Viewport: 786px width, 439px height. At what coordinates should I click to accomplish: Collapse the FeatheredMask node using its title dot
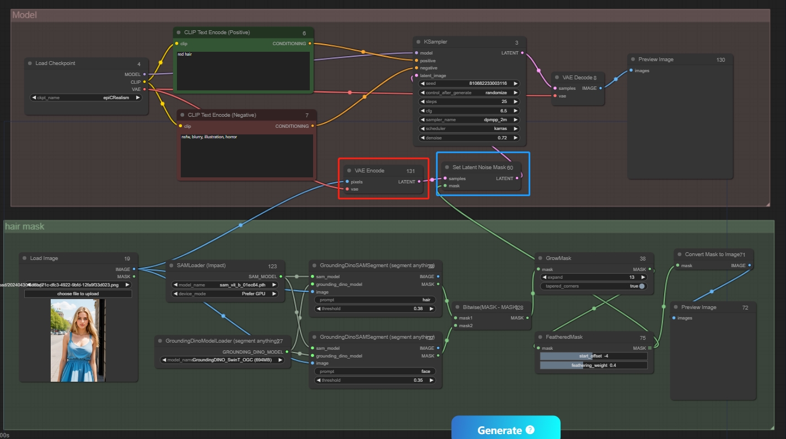(540, 337)
